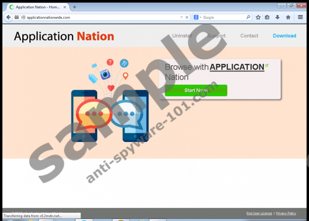Open the Download navigation link
Viewport: 309px width, 221px height.
click(284, 36)
